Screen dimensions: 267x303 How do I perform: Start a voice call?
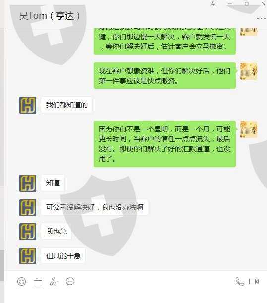[240, 281]
